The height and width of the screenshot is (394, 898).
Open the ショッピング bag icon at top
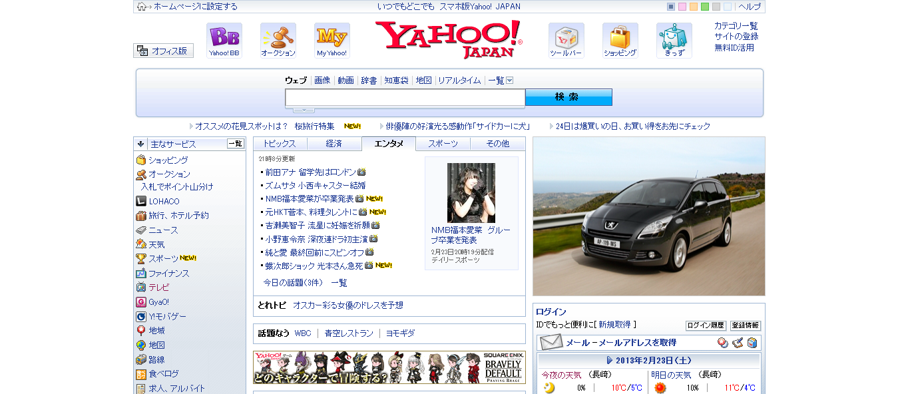click(x=620, y=41)
